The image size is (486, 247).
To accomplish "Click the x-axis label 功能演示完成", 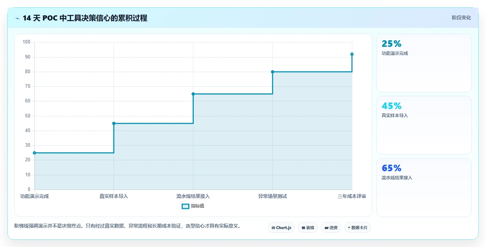I will (x=34, y=197).
